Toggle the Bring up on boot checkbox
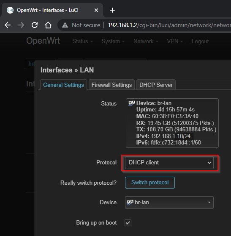The width and height of the screenshot is (231, 236). [x=128, y=223]
